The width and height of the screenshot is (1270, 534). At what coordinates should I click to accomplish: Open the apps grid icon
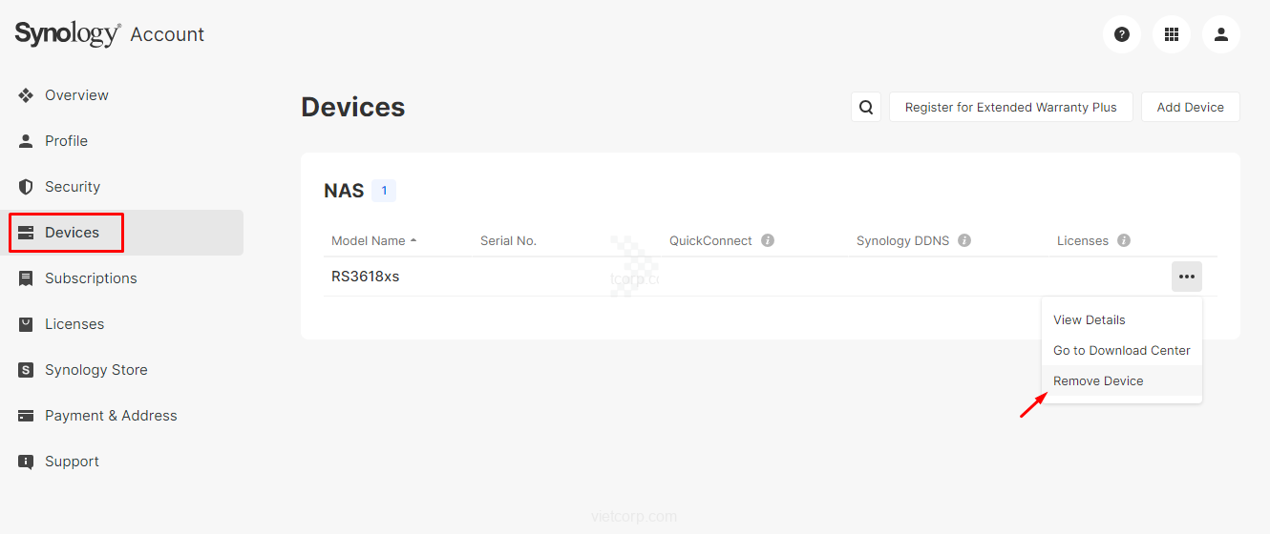point(1172,34)
